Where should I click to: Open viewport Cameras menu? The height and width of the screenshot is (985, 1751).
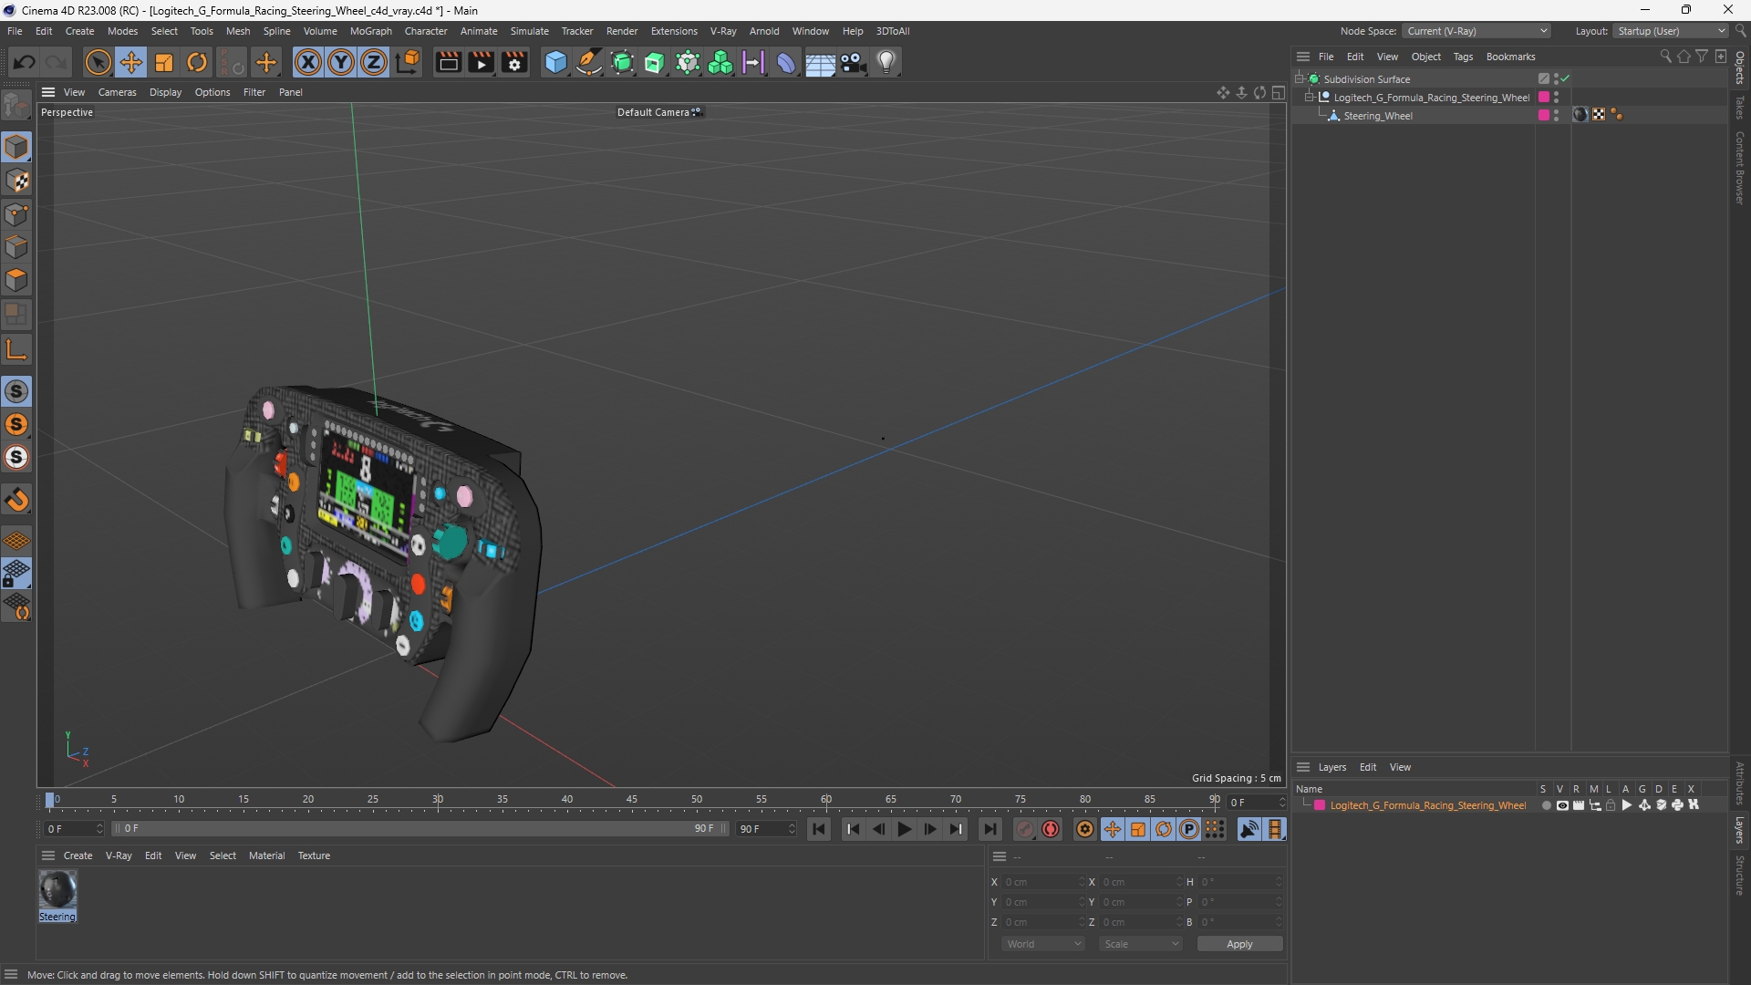117,92
